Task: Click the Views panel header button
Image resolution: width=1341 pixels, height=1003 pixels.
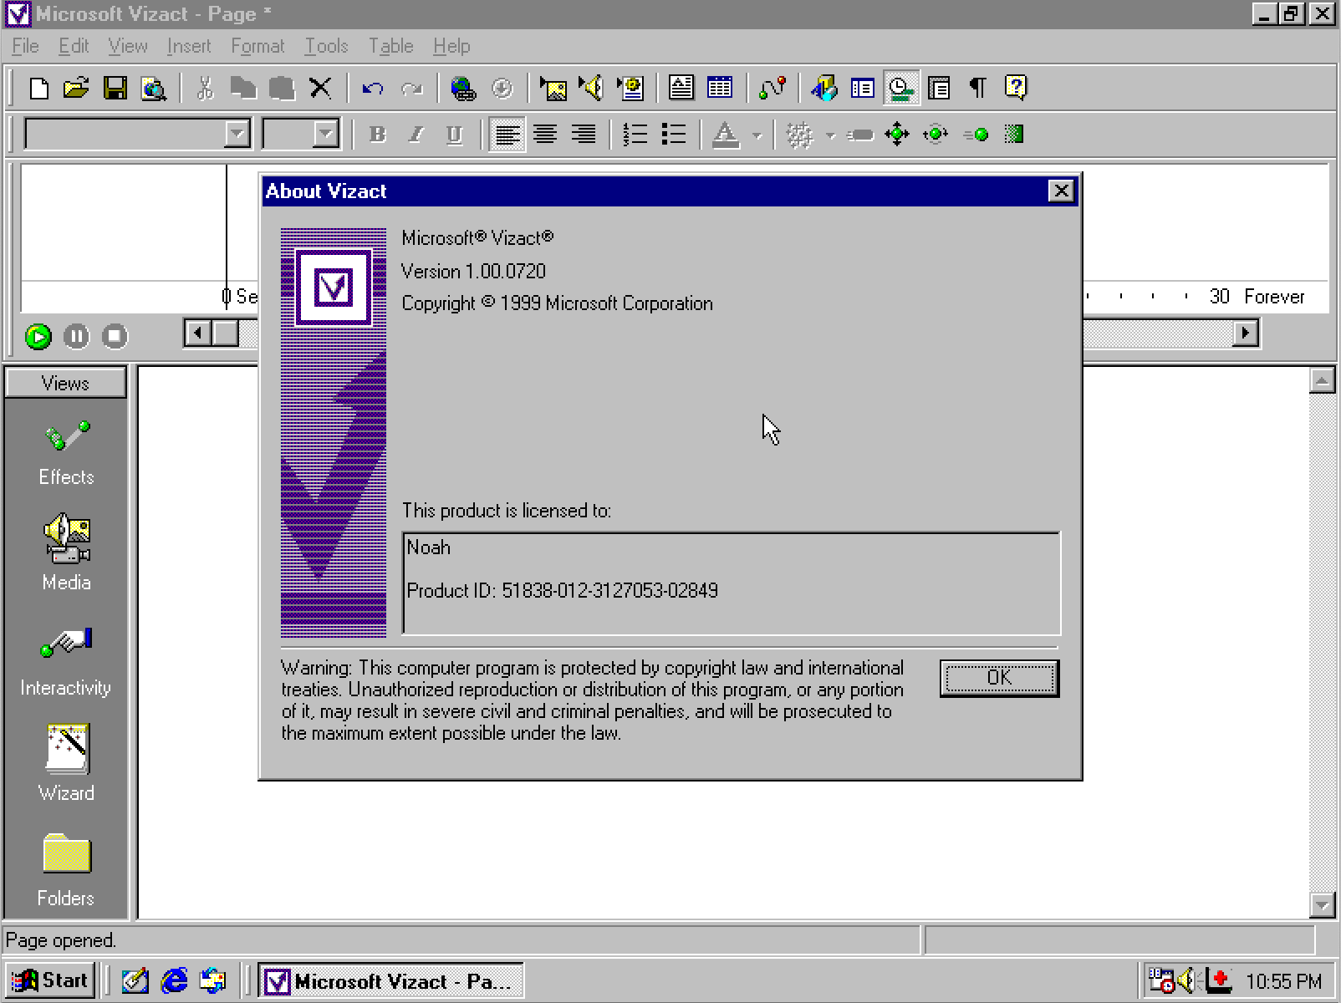Action: (x=66, y=383)
